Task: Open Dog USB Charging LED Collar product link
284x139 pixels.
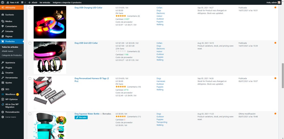Action: (88, 8)
